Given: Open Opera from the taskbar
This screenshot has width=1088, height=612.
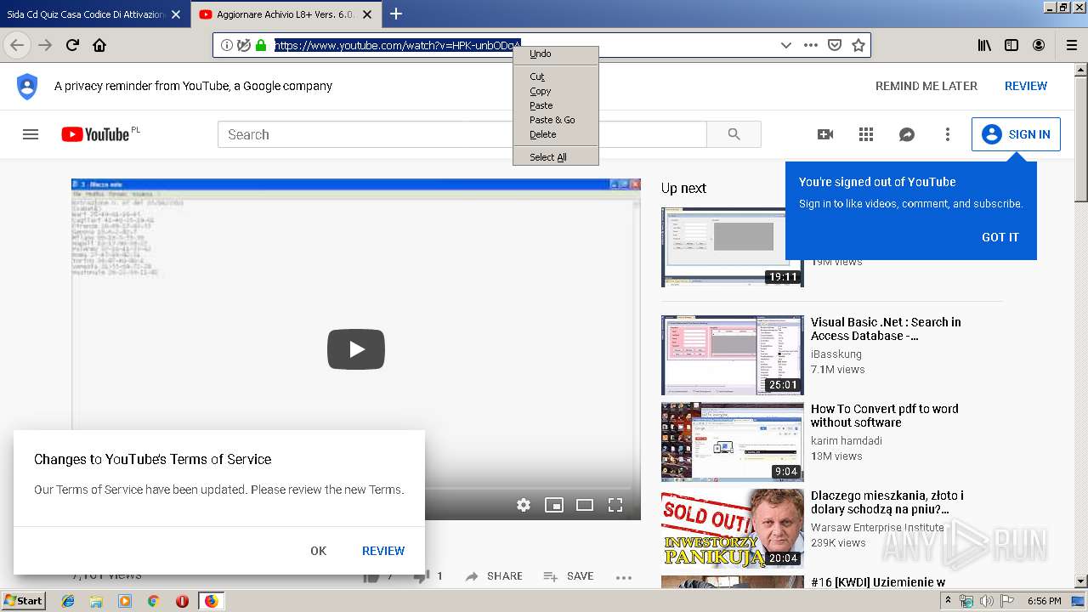Looking at the screenshot, I should (182, 601).
